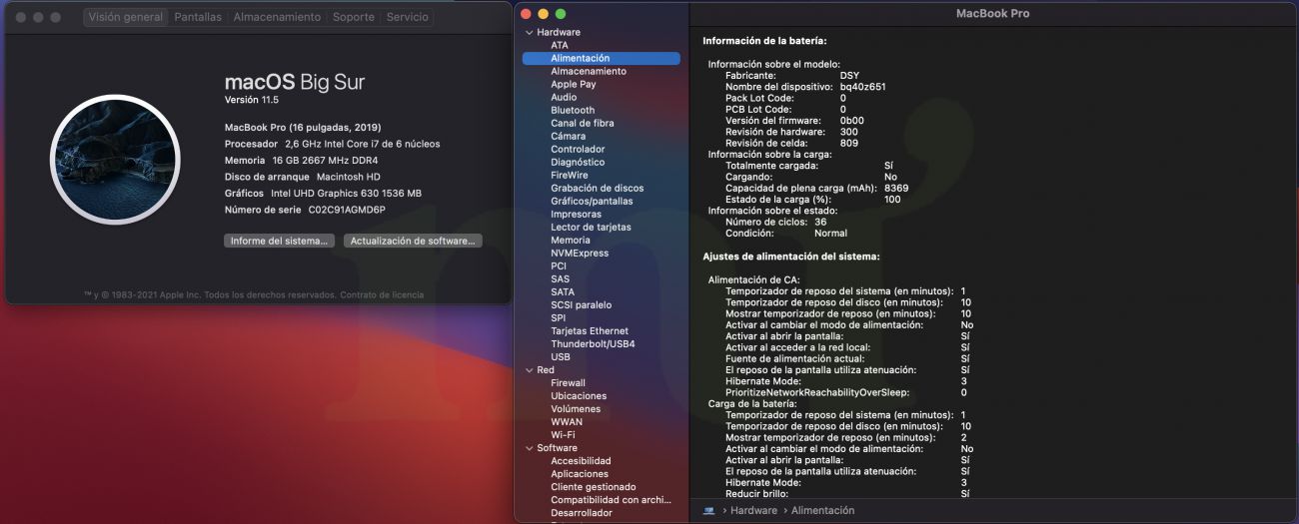The height and width of the screenshot is (524, 1299).
Task: Click the Informe del sistema button
Action: [x=279, y=242]
